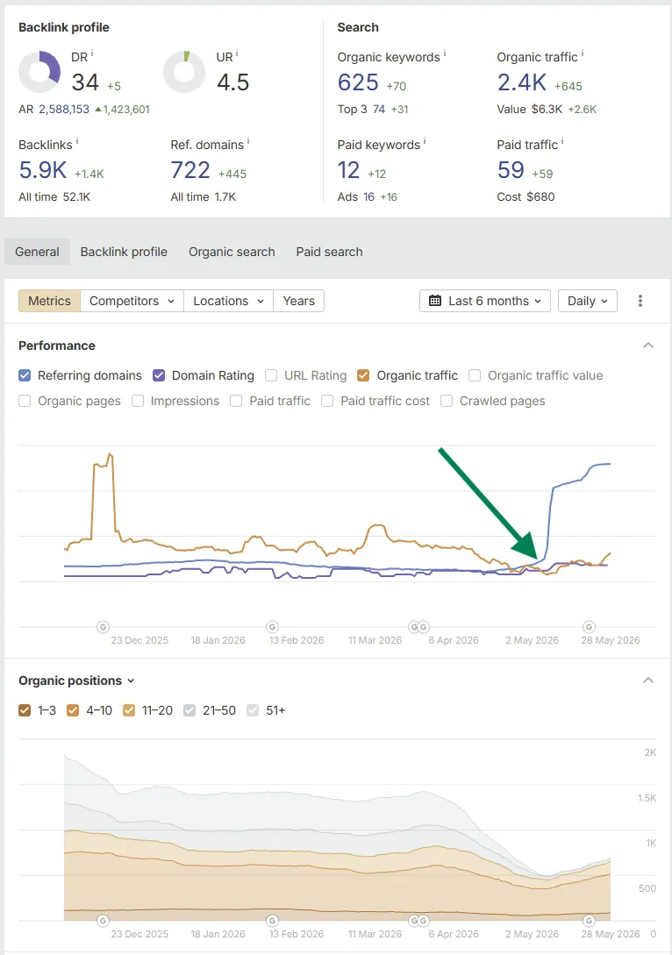Open the 5.9K backlinks link
The image size is (672, 955).
coord(43,170)
